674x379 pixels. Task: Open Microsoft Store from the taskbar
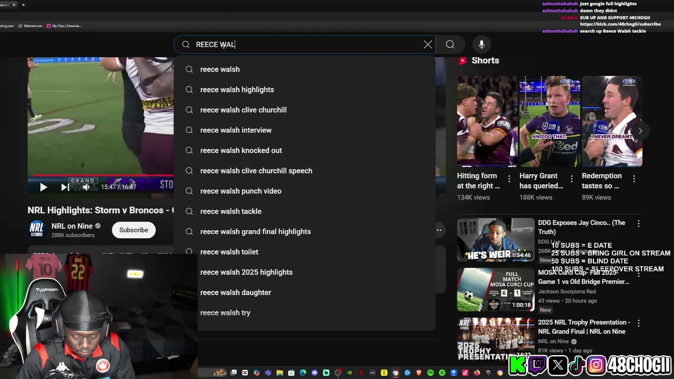[x=291, y=373]
